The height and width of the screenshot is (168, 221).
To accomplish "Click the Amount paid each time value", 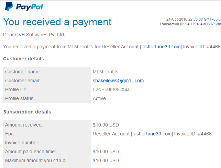I will click(106, 152).
